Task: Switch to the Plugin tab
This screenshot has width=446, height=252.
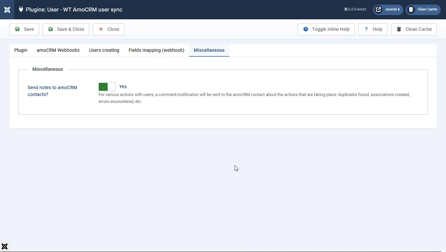Action: (21, 50)
